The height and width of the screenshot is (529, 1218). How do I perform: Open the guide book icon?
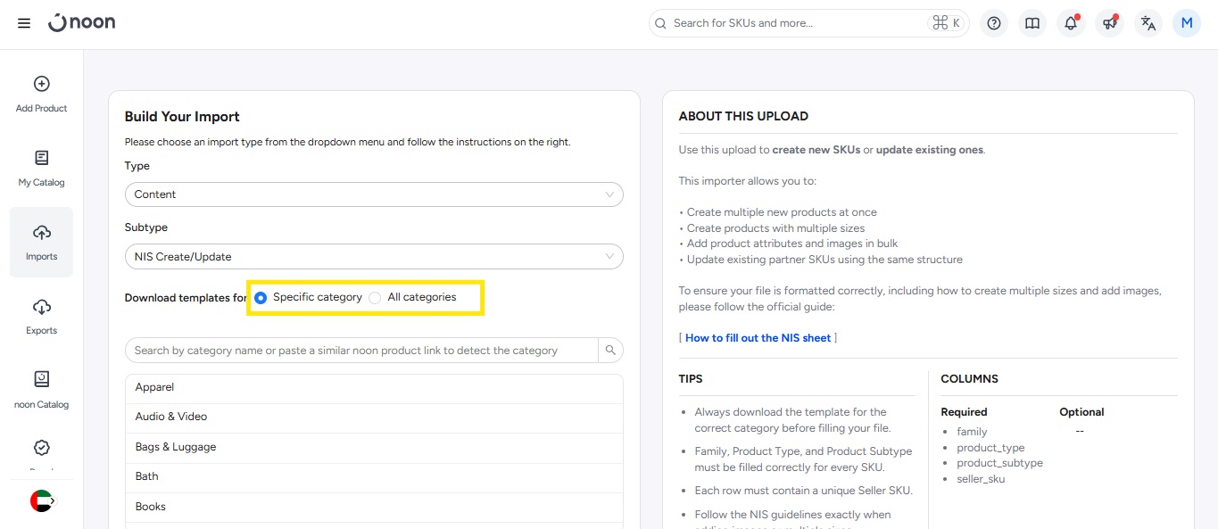coord(1032,23)
